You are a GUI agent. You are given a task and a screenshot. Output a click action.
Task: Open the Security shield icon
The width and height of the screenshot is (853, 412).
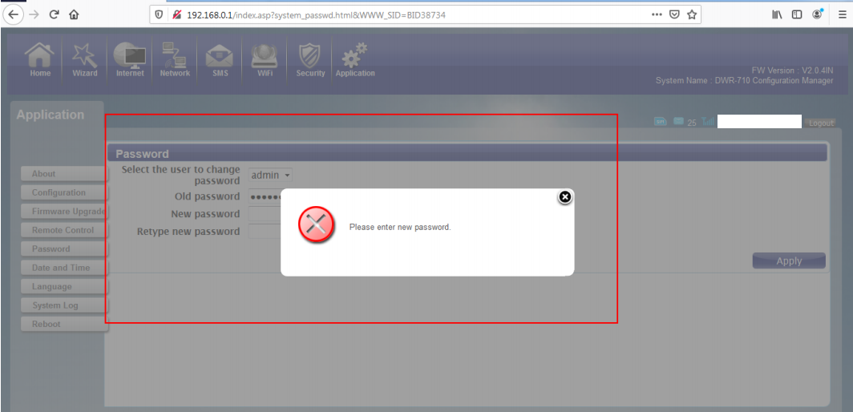[310, 60]
